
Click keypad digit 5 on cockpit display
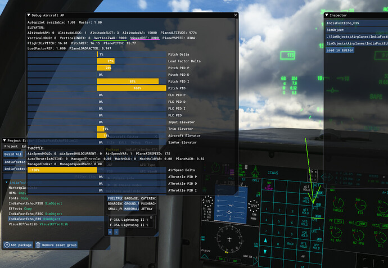coord(279,221)
